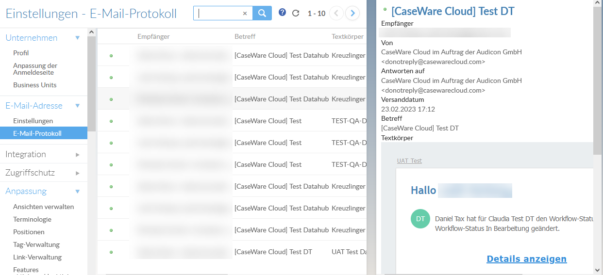Click the UAT Test link

pyautogui.click(x=409, y=161)
